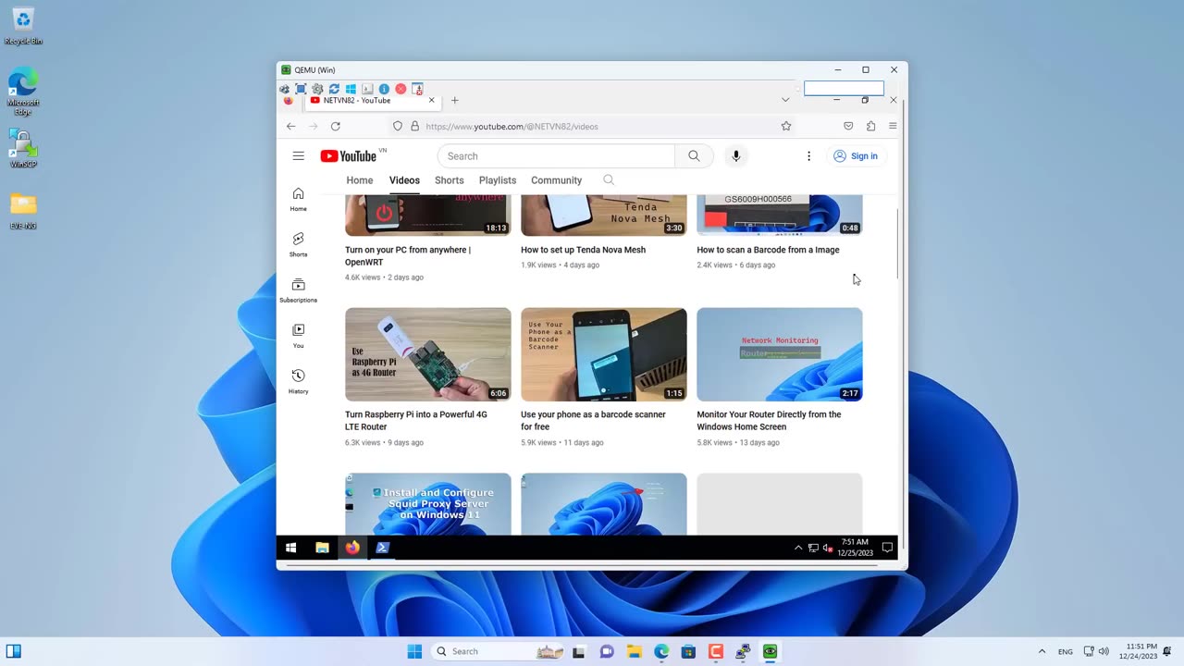The height and width of the screenshot is (666, 1184).
Task: Open QEMU settings gear icon
Action: [x=317, y=89]
